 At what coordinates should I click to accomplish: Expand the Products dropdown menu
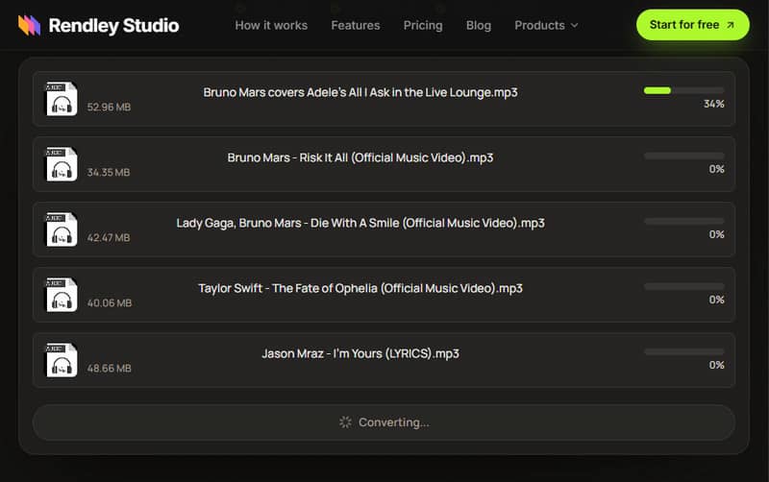[x=546, y=26]
